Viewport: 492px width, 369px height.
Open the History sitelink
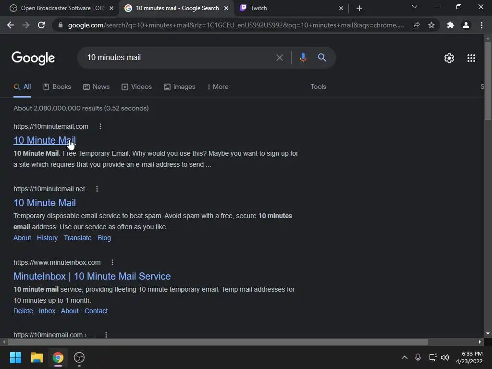[x=48, y=238]
